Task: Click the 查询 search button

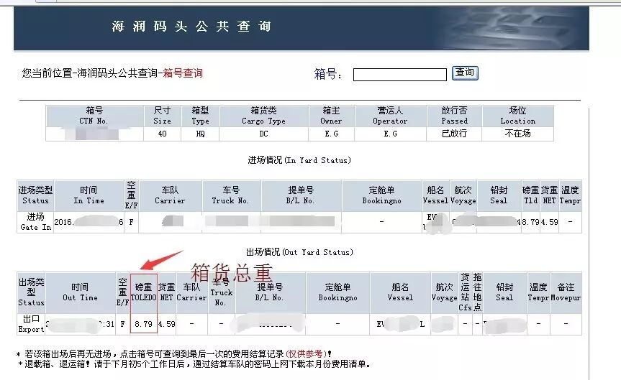Action: 465,73
